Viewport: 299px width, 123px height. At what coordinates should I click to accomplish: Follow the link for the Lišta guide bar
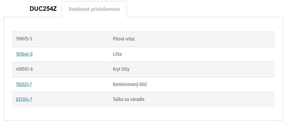pyautogui.click(x=24, y=54)
